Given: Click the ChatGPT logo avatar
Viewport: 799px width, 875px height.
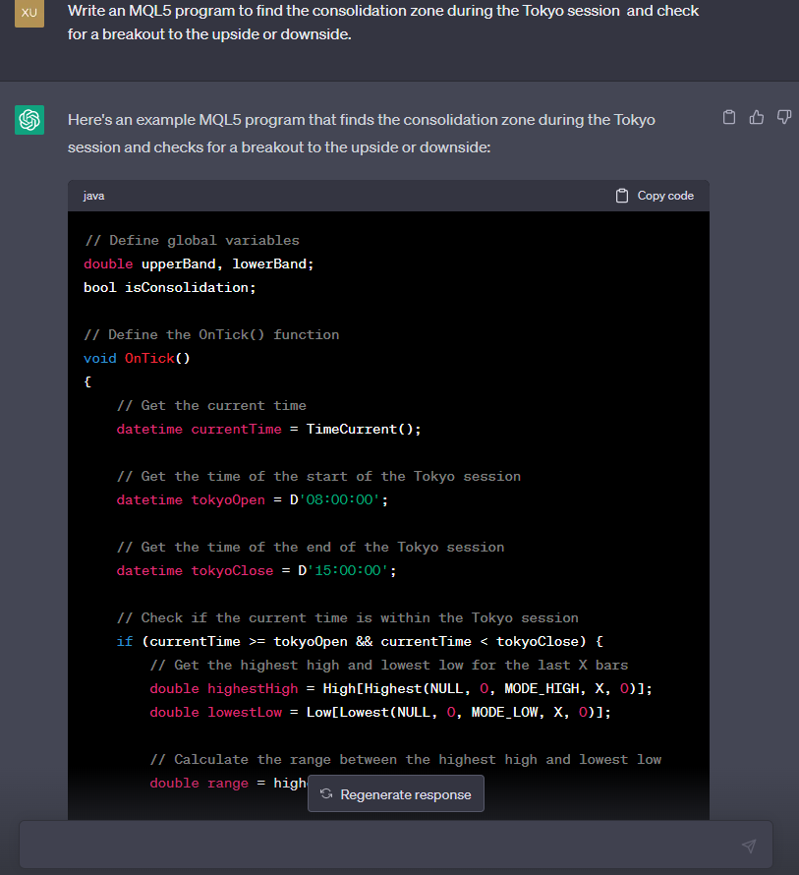Looking at the screenshot, I should tap(29, 120).
